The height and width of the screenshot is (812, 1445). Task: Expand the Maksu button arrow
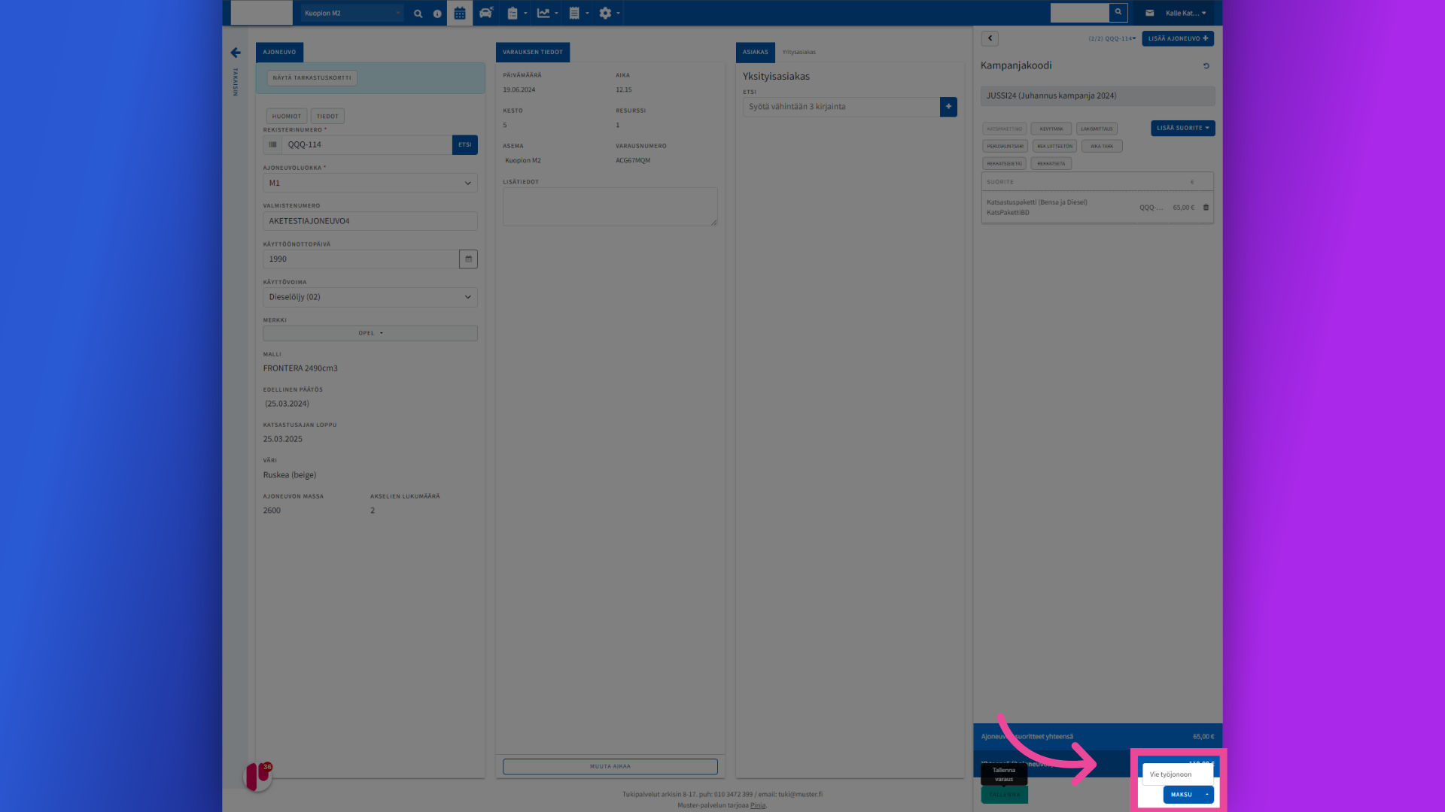coord(1206,795)
